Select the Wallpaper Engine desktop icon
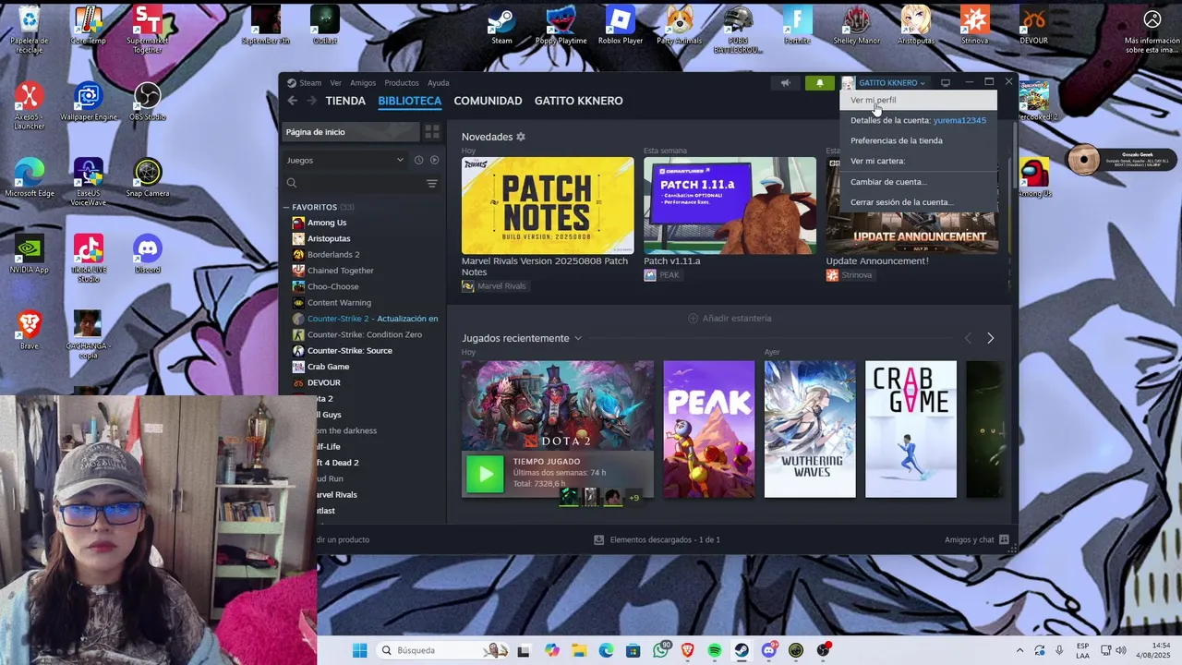The image size is (1182, 665). click(89, 102)
